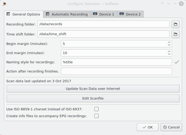Click Update Scan Data over Internet

(x=93, y=89)
